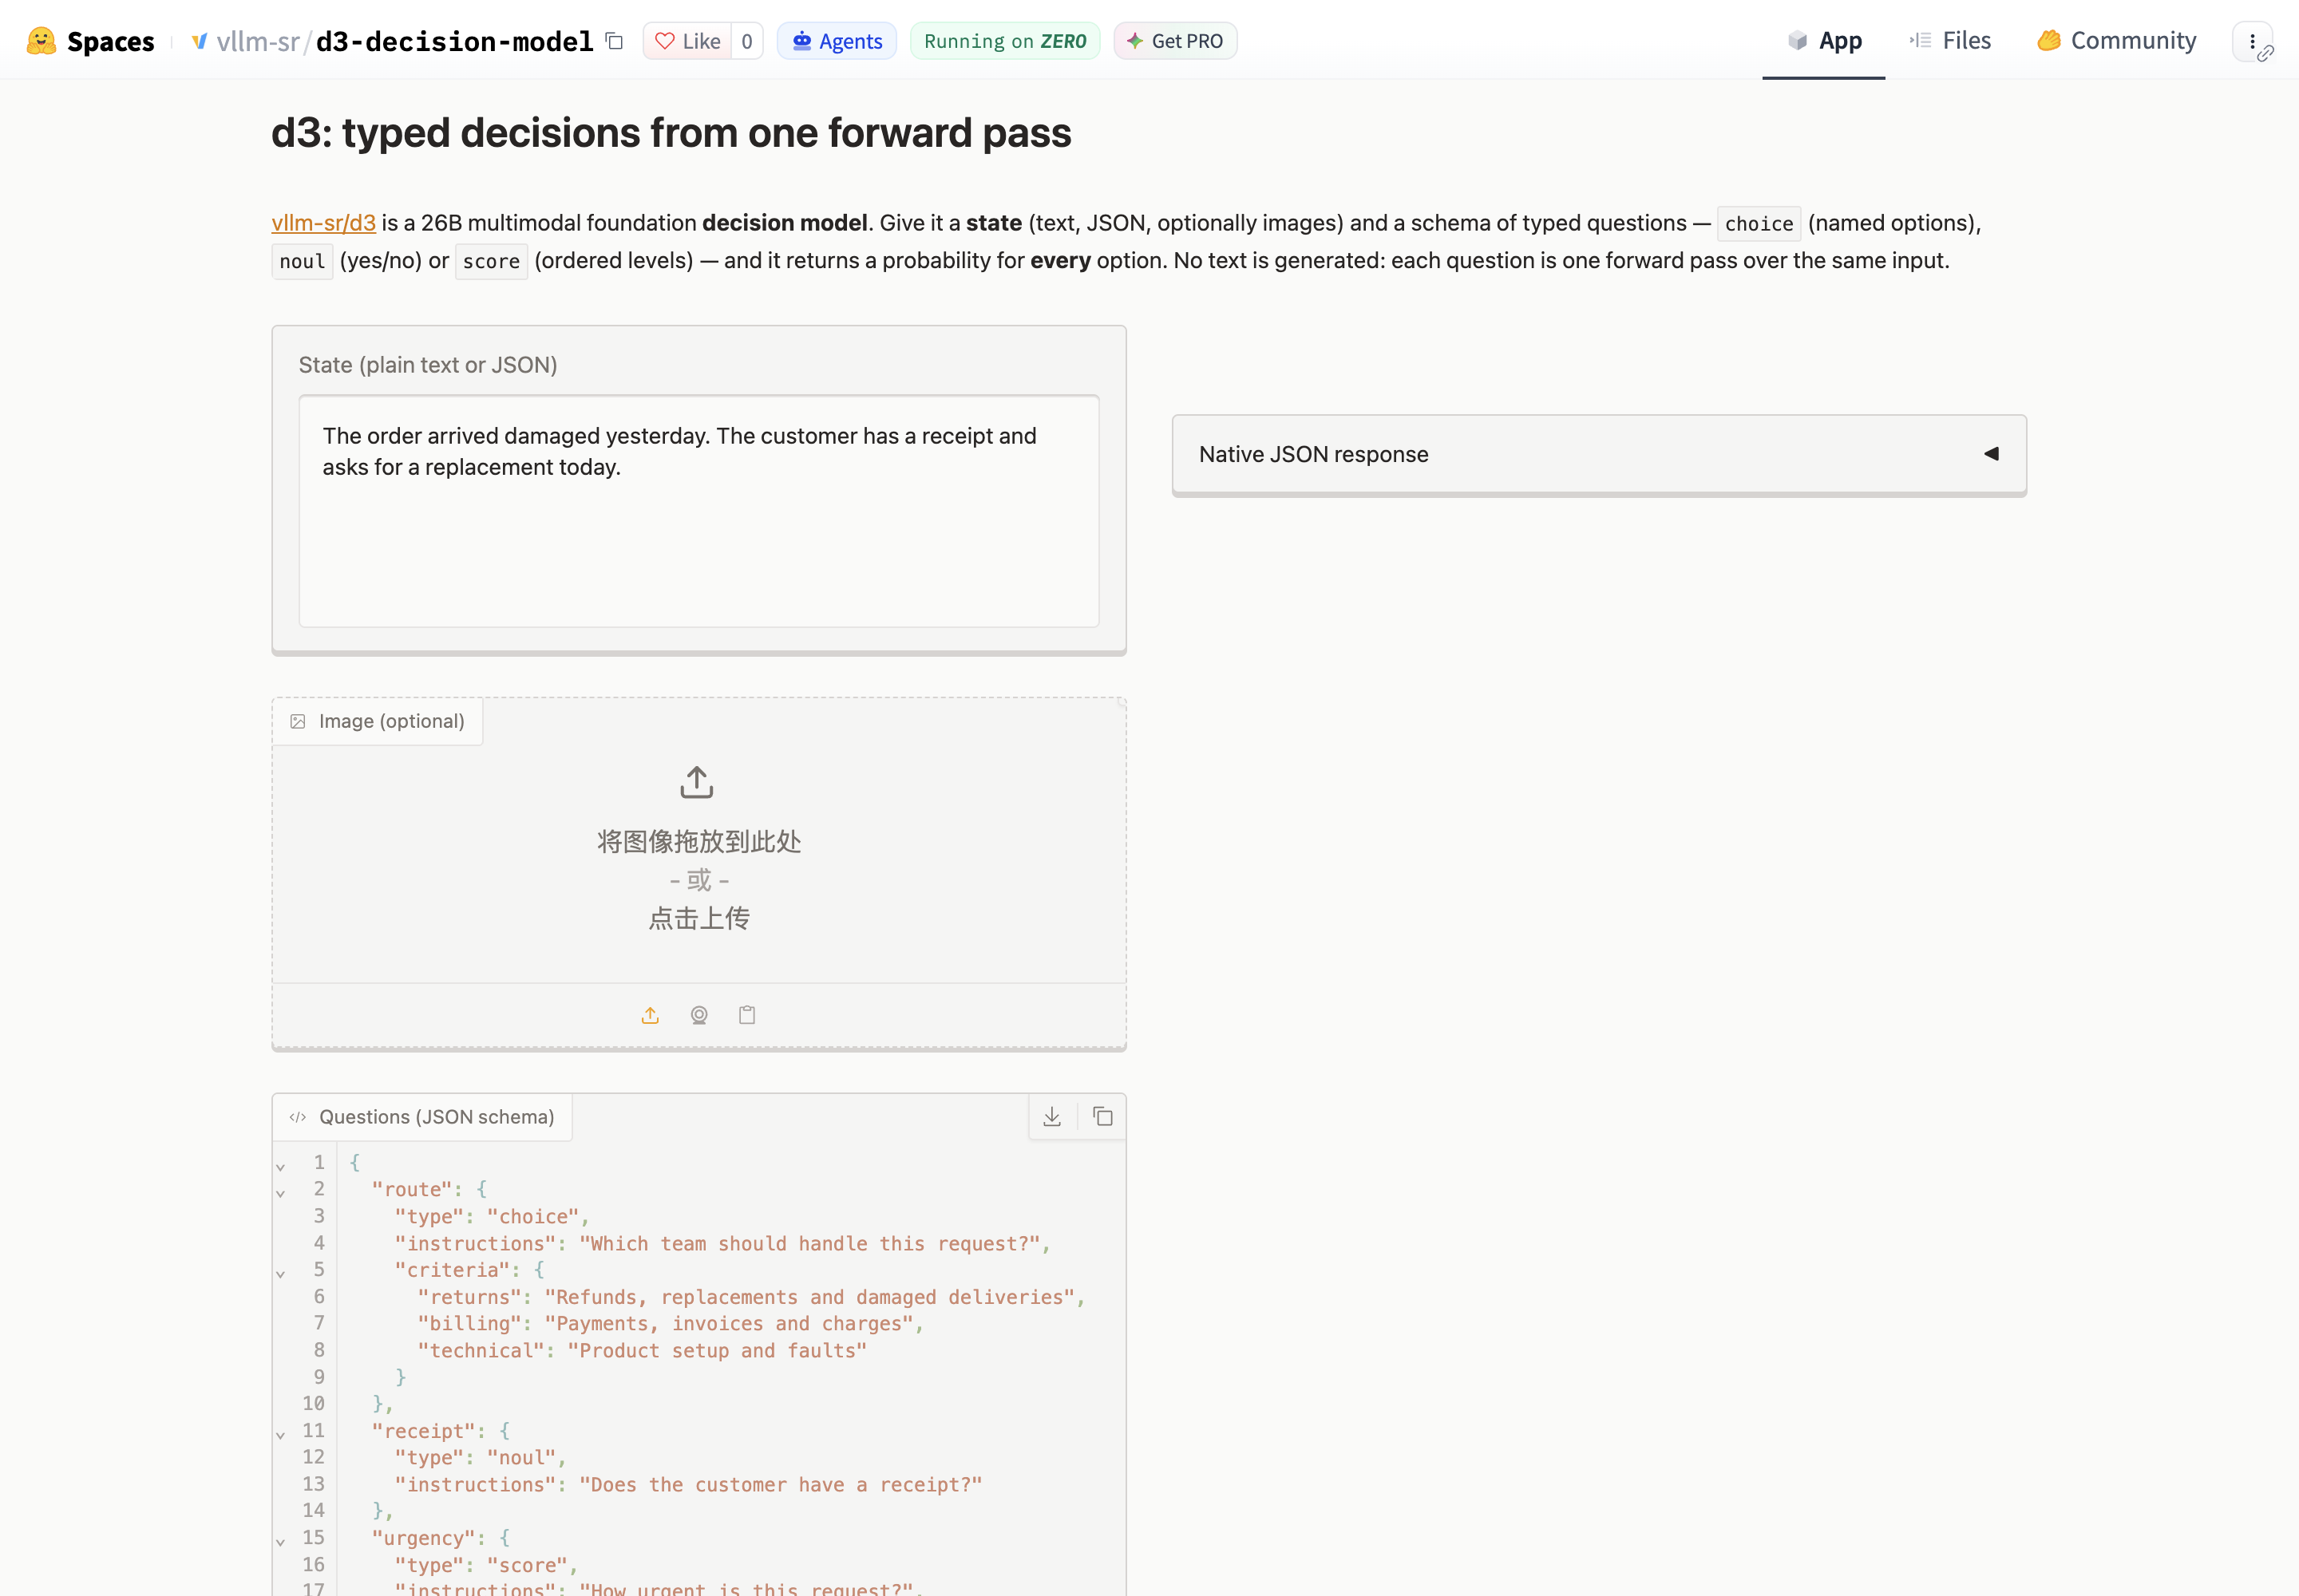Viewport: 2299px width, 1596px height.
Task: Click the heart Like button
Action: 687,41
